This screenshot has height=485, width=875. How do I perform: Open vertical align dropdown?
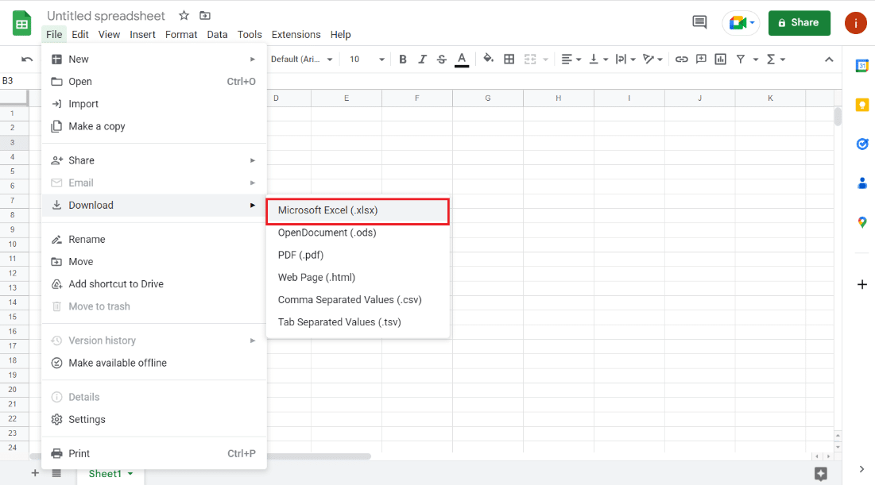click(598, 59)
